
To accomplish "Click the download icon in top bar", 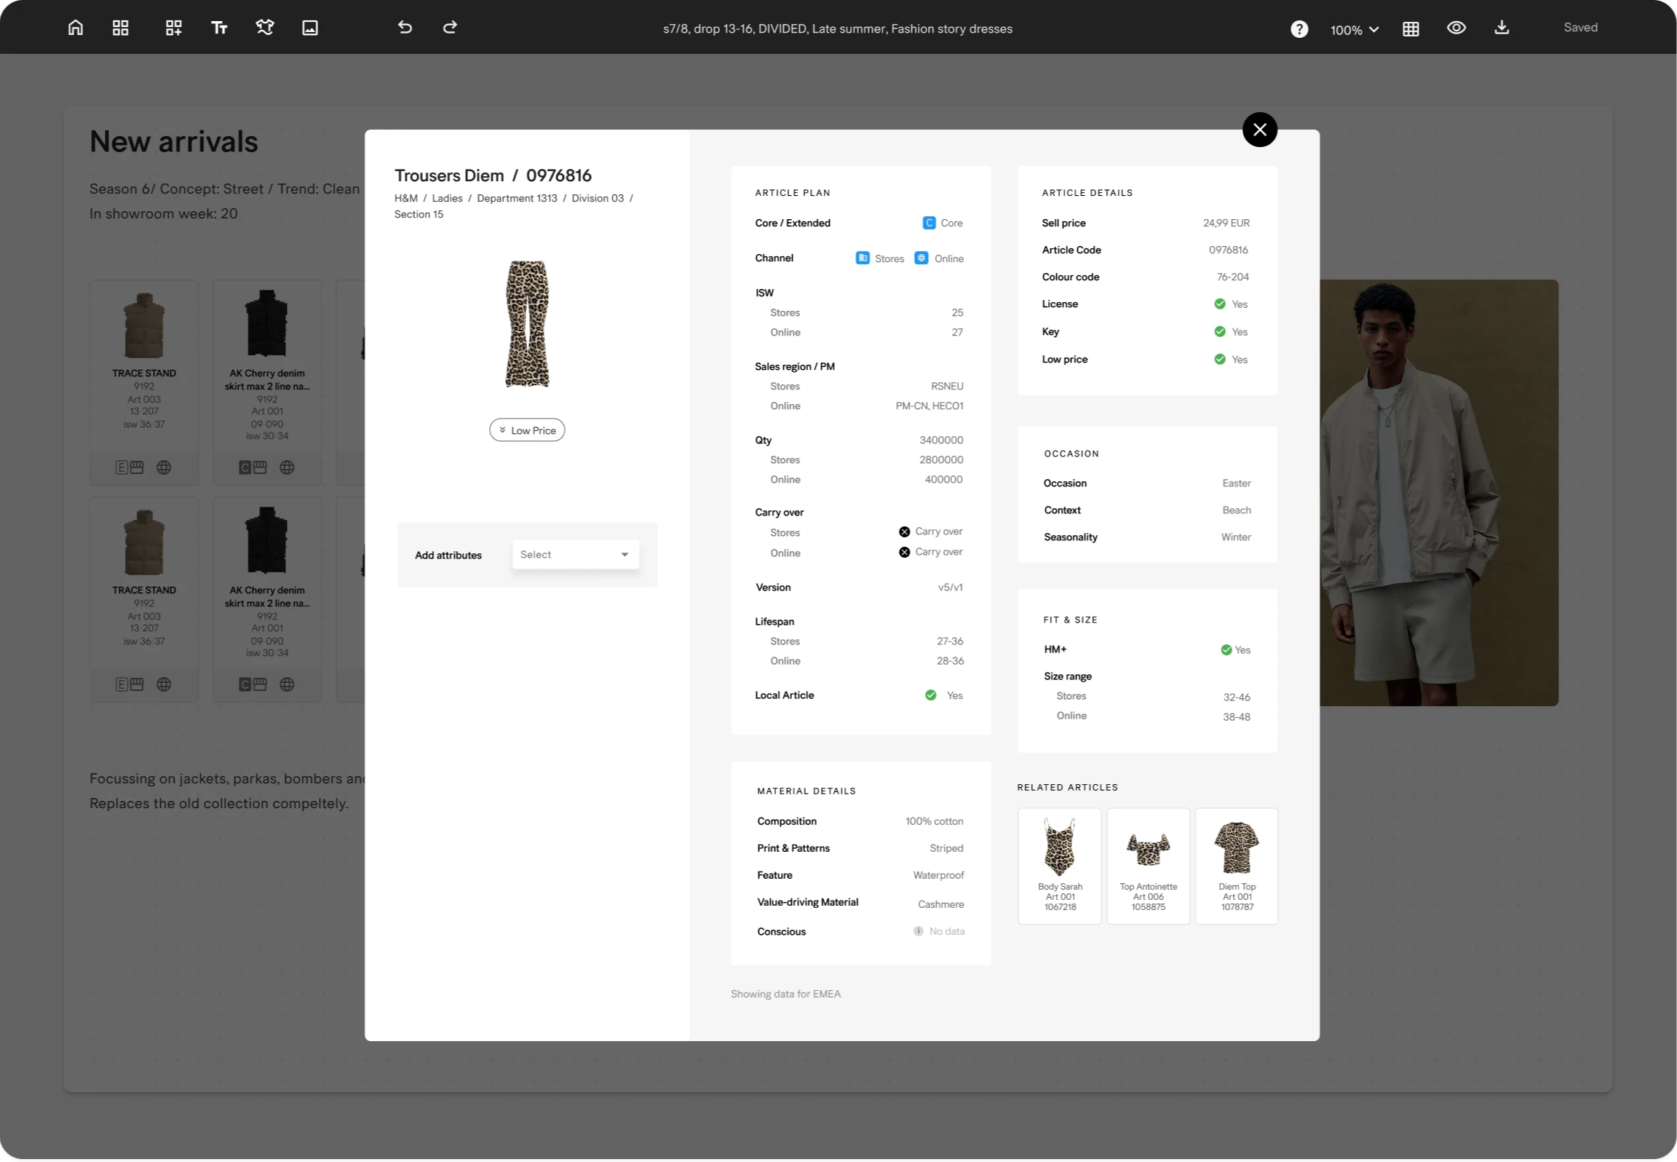I will coord(1502,28).
